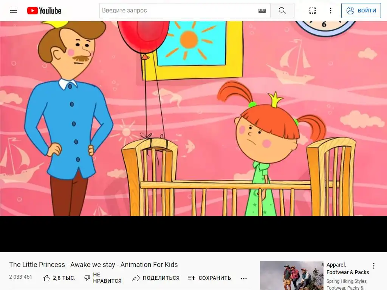The image size is (387, 290).
Task: Click the thumbs-down dislike icon
Action: pos(87,278)
